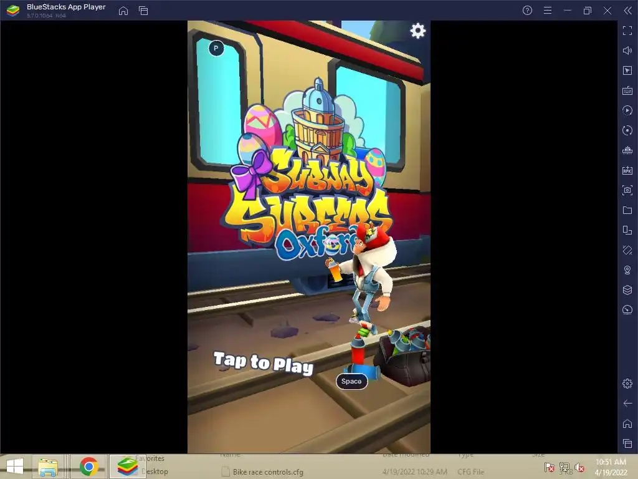Click the volume speaker icon in sidebar
Viewport: 638px width, 479px height.
coord(627,51)
